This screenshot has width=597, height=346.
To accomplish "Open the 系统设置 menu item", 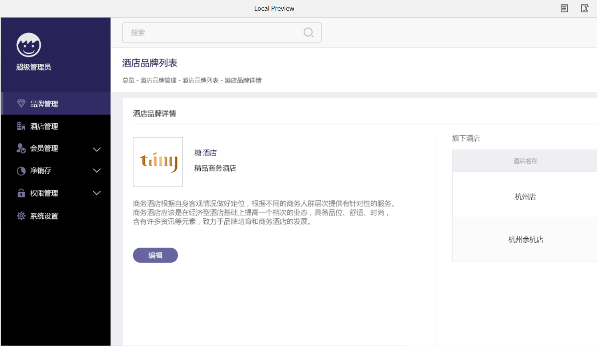I will click(x=56, y=216).
